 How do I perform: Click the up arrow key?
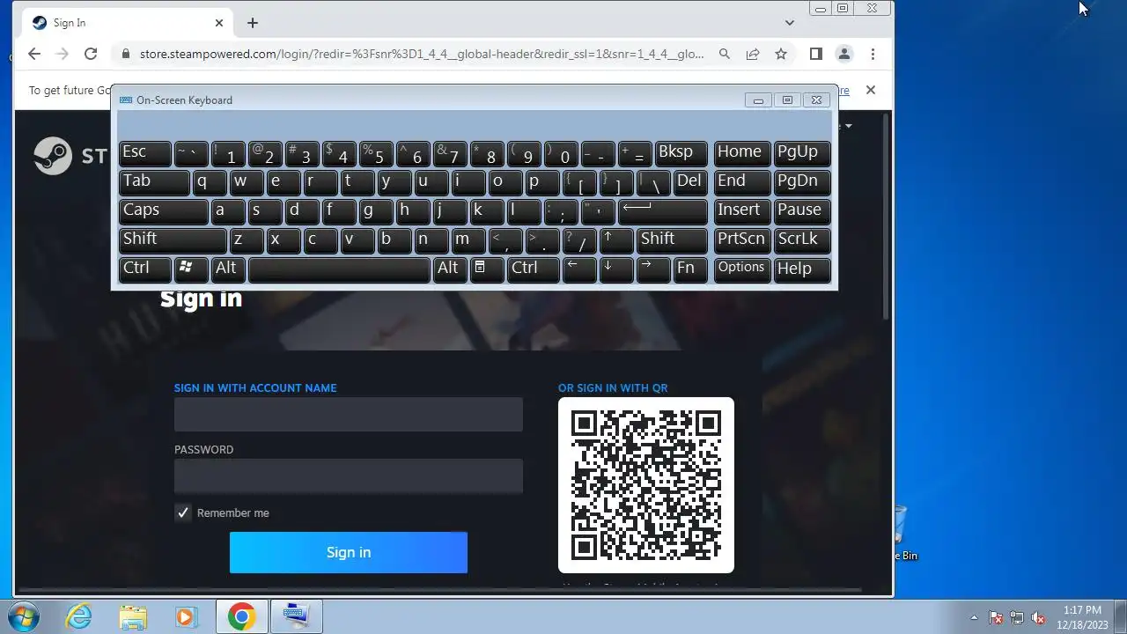616,240
